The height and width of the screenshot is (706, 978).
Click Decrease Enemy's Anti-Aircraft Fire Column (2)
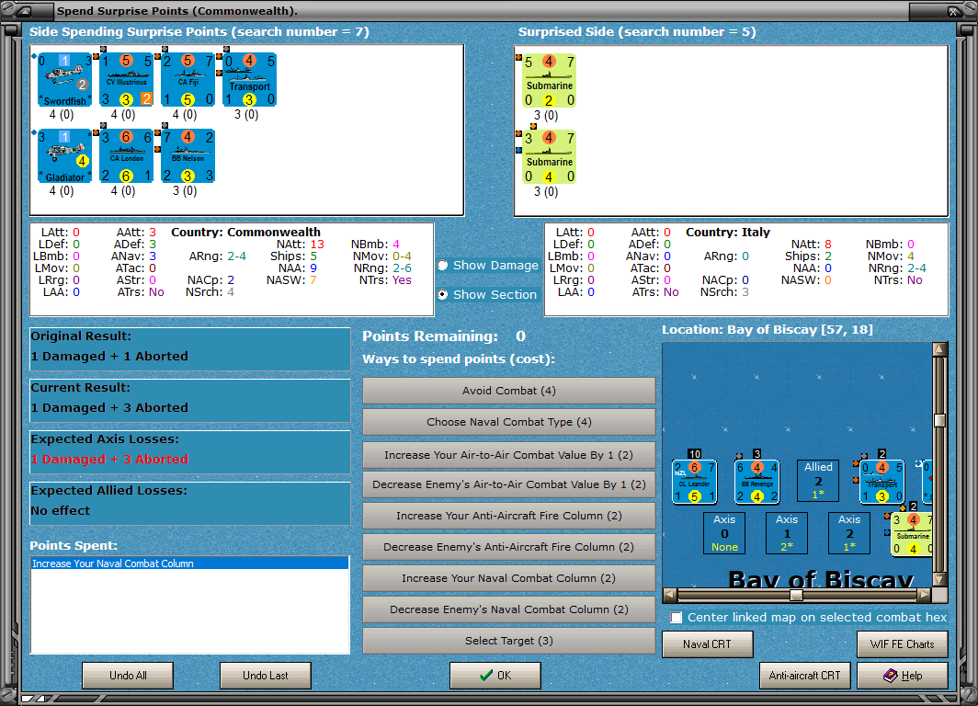click(x=509, y=547)
